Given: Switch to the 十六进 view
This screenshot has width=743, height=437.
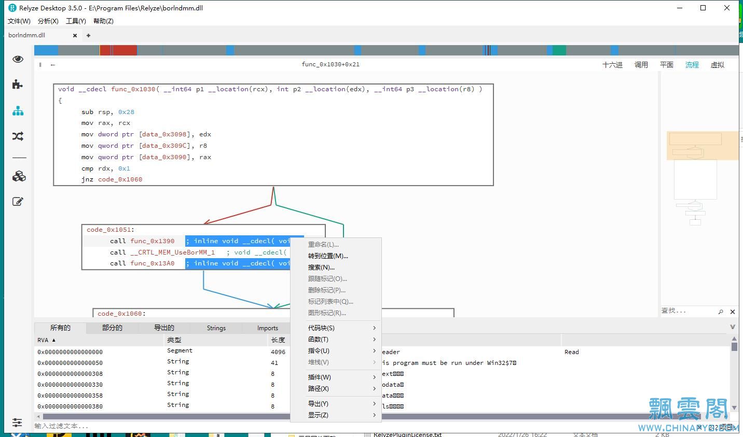Looking at the screenshot, I should click(612, 65).
